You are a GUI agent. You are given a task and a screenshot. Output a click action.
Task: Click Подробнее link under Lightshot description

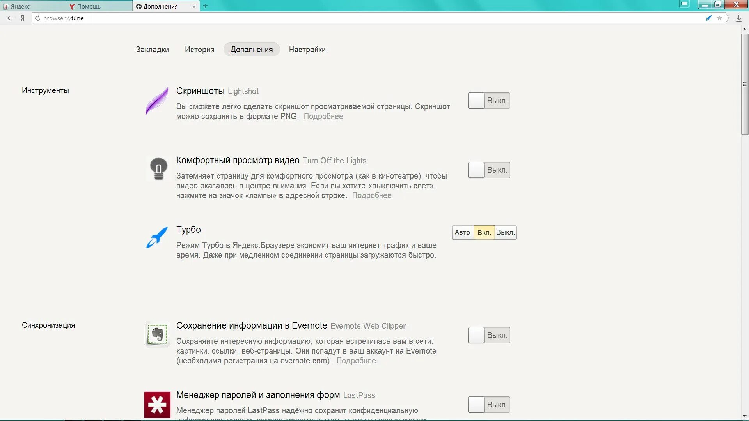tap(323, 116)
